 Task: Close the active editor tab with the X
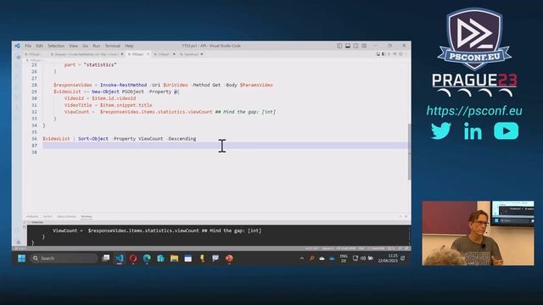click(x=148, y=54)
